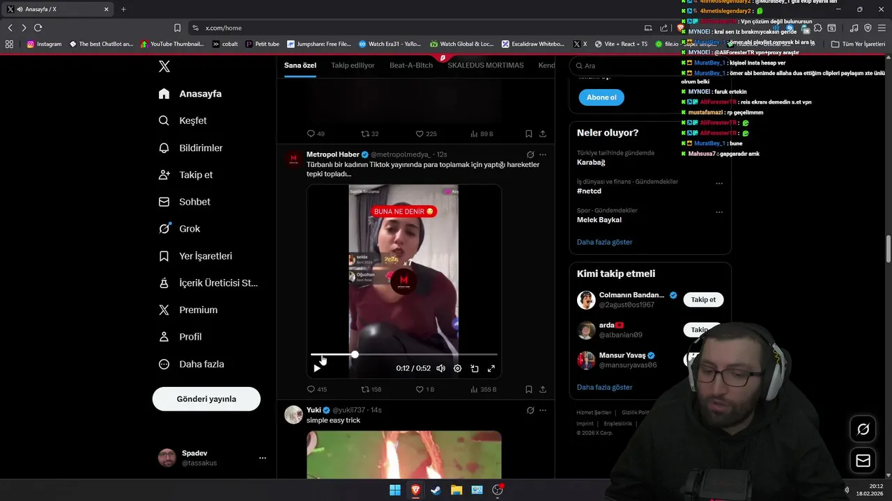Open Metropol Haber profile avatar
This screenshot has width=892, height=501.
[293, 159]
